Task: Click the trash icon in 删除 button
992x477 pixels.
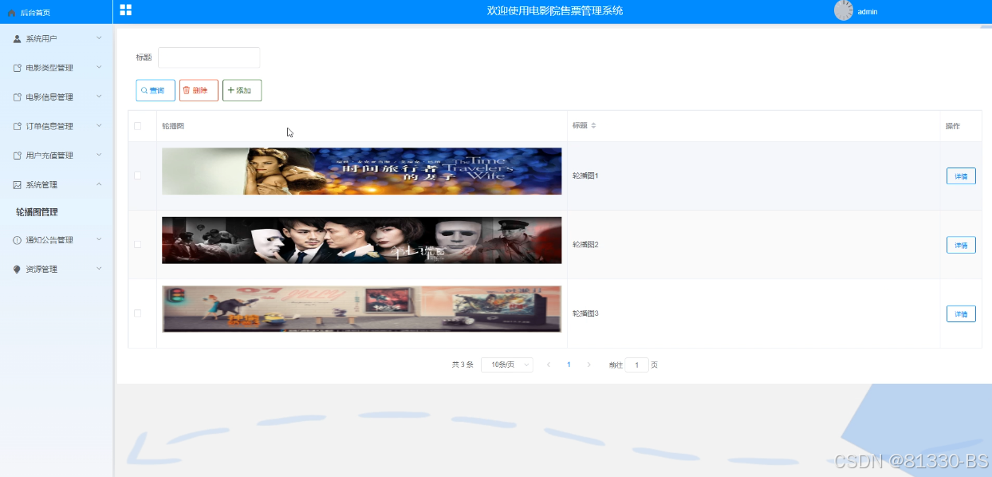Action: point(187,91)
